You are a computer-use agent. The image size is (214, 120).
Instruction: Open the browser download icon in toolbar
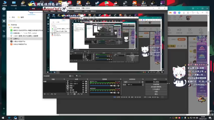pyautogui.click(x=184, y=13)
